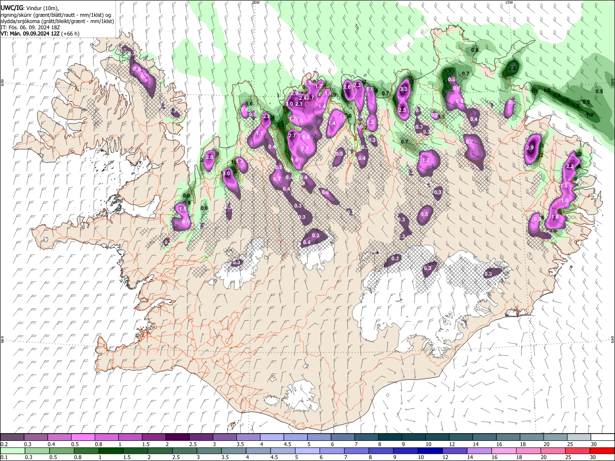Image resolution: width=615 pixels, height=461 pixels.
Task: Click the 'UWC/IG: Vindur (10m),' title line
Action: point(30,8)
